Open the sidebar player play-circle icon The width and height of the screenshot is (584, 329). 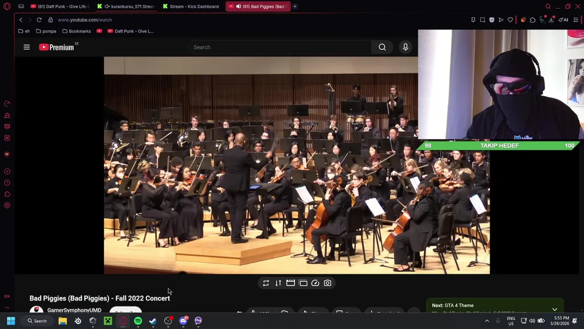[x=7, y=171]
